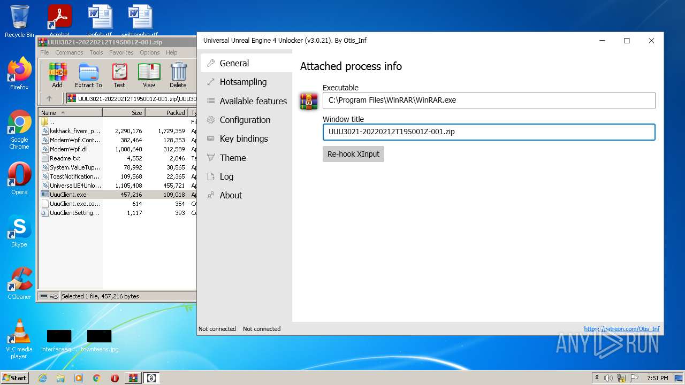
Task: Click the volume icon in system tray
Action: (608, 378)
